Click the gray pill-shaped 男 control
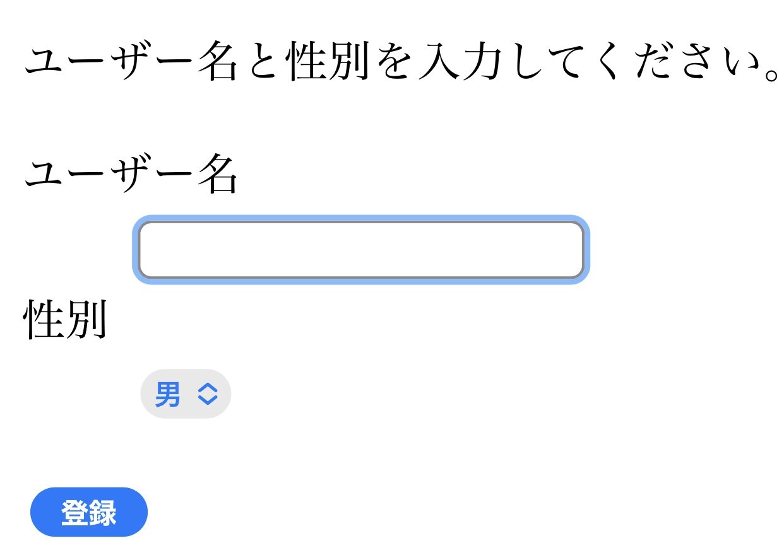Image resolution: width=784 pixels, height=560 pixels. [x=186, y=395]
